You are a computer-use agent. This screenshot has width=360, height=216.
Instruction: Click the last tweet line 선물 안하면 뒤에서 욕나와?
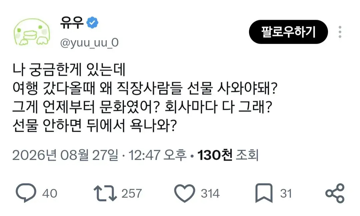[95, 126]
